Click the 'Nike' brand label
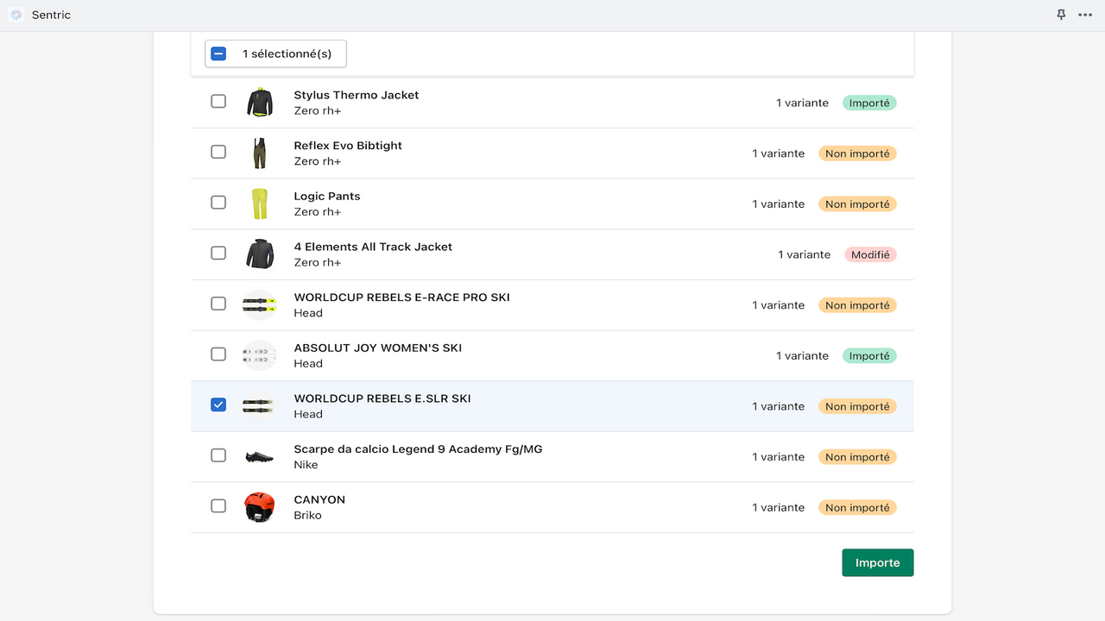This screenshot has height=621, width=1105. 306,465
